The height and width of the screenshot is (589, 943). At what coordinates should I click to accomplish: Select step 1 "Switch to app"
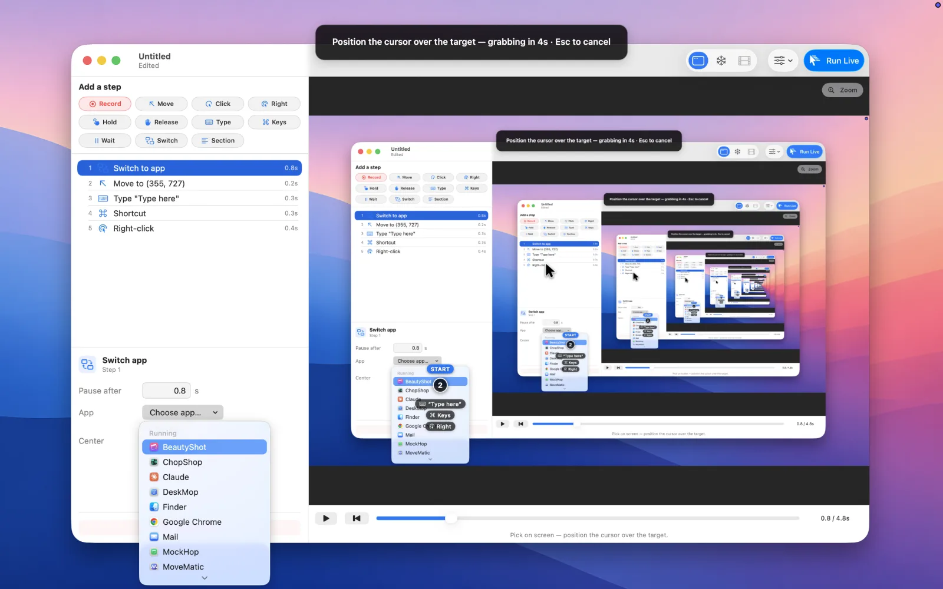[189, 168]
